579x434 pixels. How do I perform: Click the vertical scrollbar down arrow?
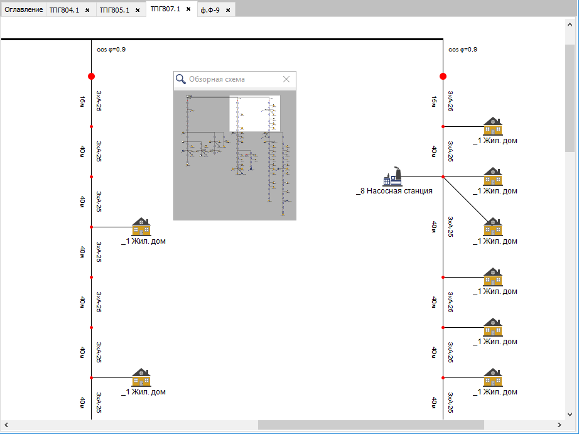(570, 415)
